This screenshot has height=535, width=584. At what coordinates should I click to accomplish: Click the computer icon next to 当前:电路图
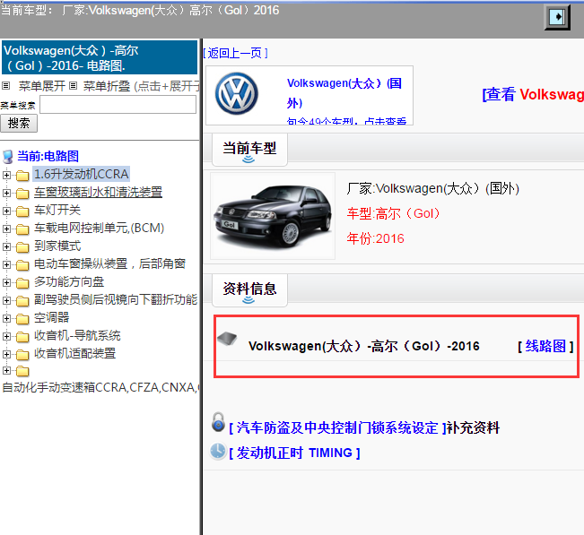pyautogui.click(x=8, y=157)
